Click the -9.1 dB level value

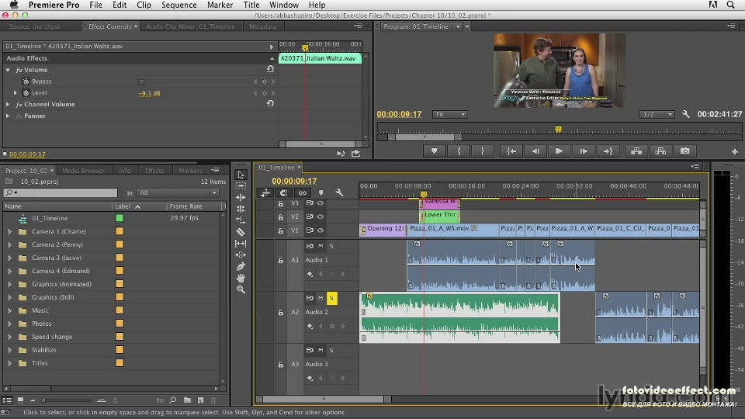click(149, 93)
